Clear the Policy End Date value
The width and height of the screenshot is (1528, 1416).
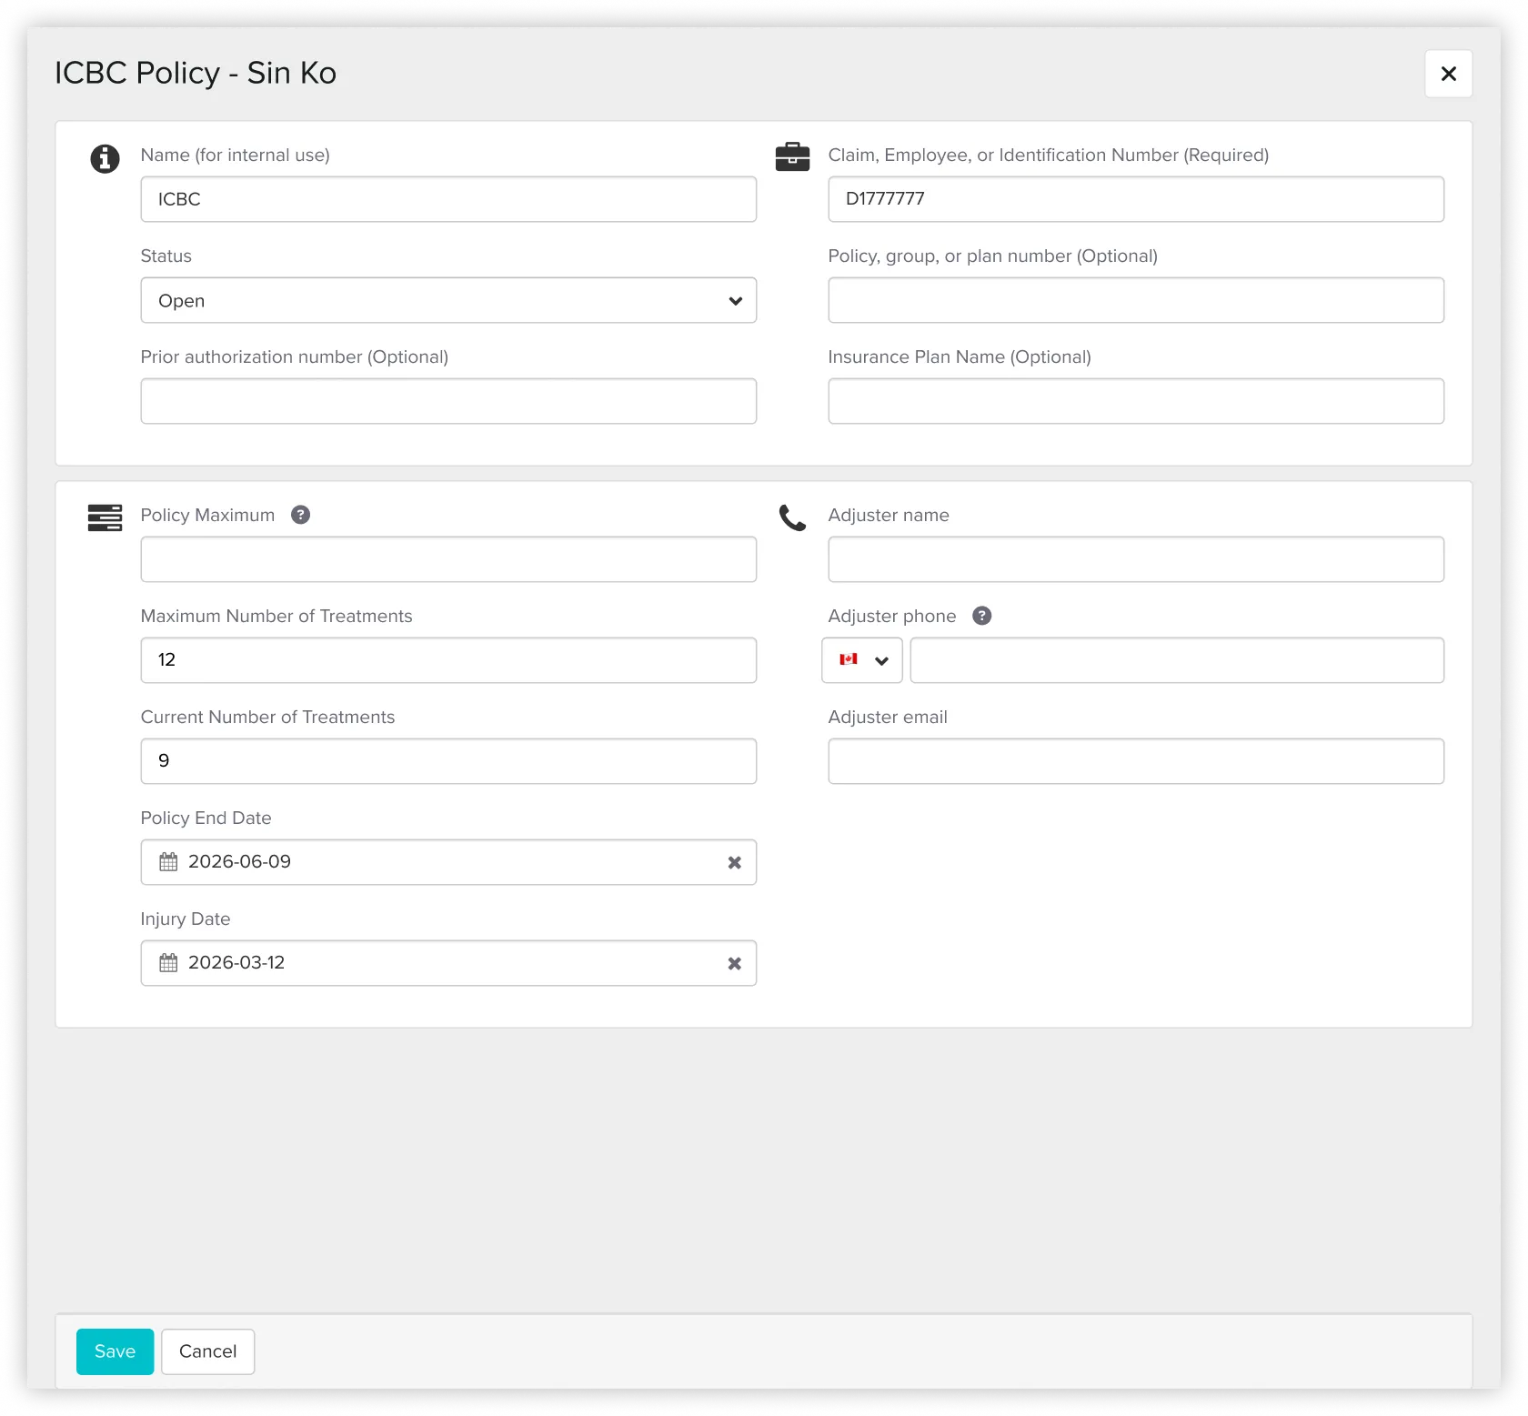734,862
